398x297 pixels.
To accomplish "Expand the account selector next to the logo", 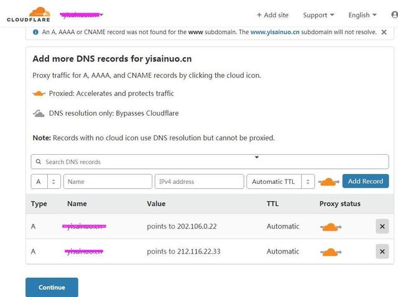I will (81, 15).
